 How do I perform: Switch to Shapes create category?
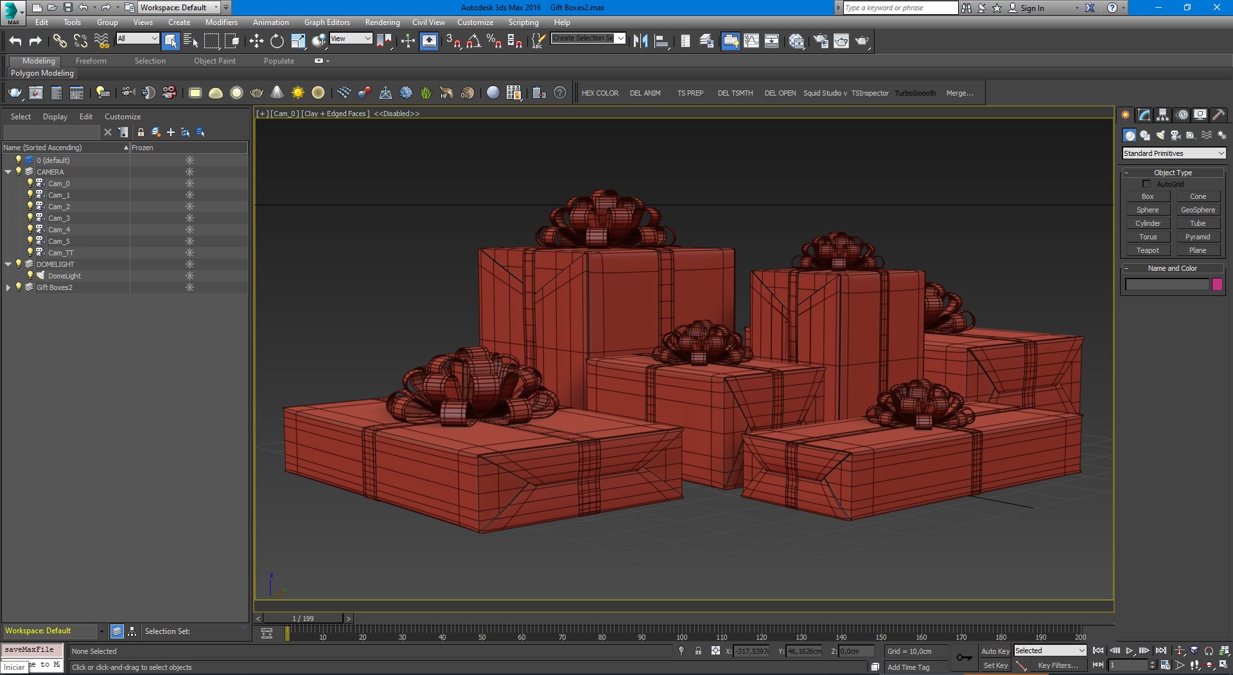pyautogui.click(x=1145, y=135)
